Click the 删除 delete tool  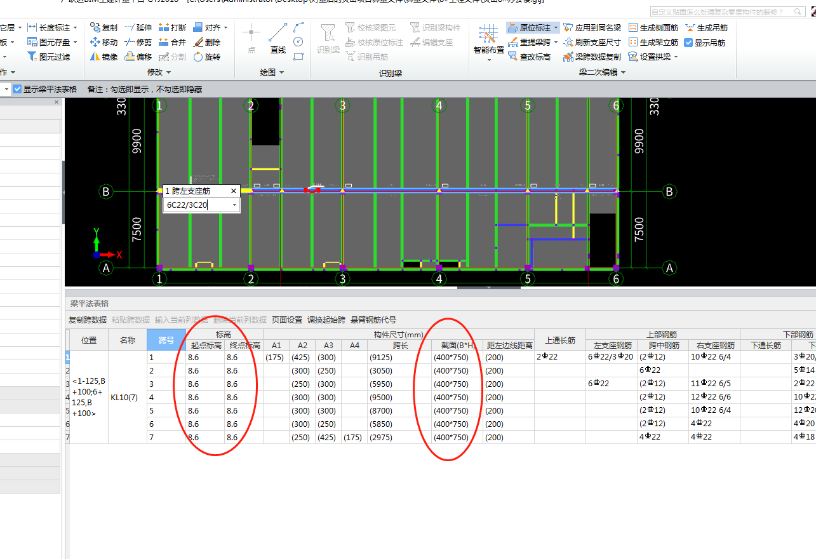click(206, 42)
